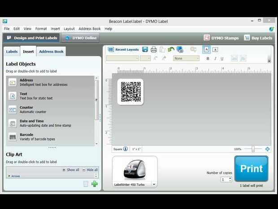Open the File menu
The width and height of the screenshot is (278, 209).
7,29
